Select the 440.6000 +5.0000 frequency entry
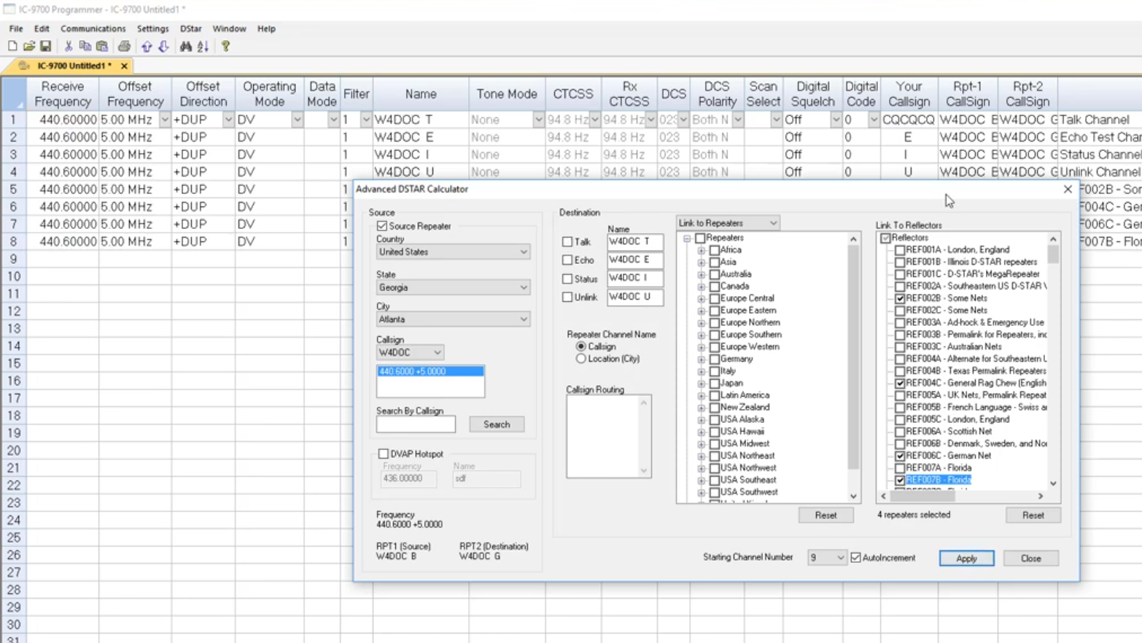The width and height of the screenshot is (1142, 643). [430, 372]
